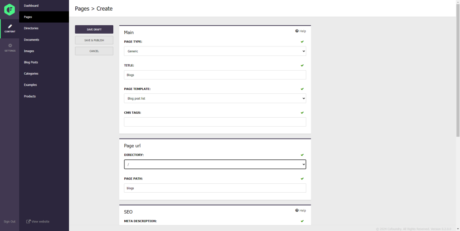Click the Main section heading

[129, 32]
